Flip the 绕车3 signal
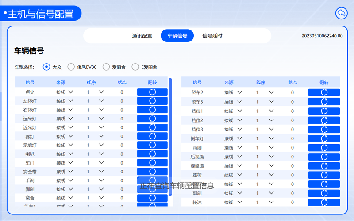 point(324,102)
